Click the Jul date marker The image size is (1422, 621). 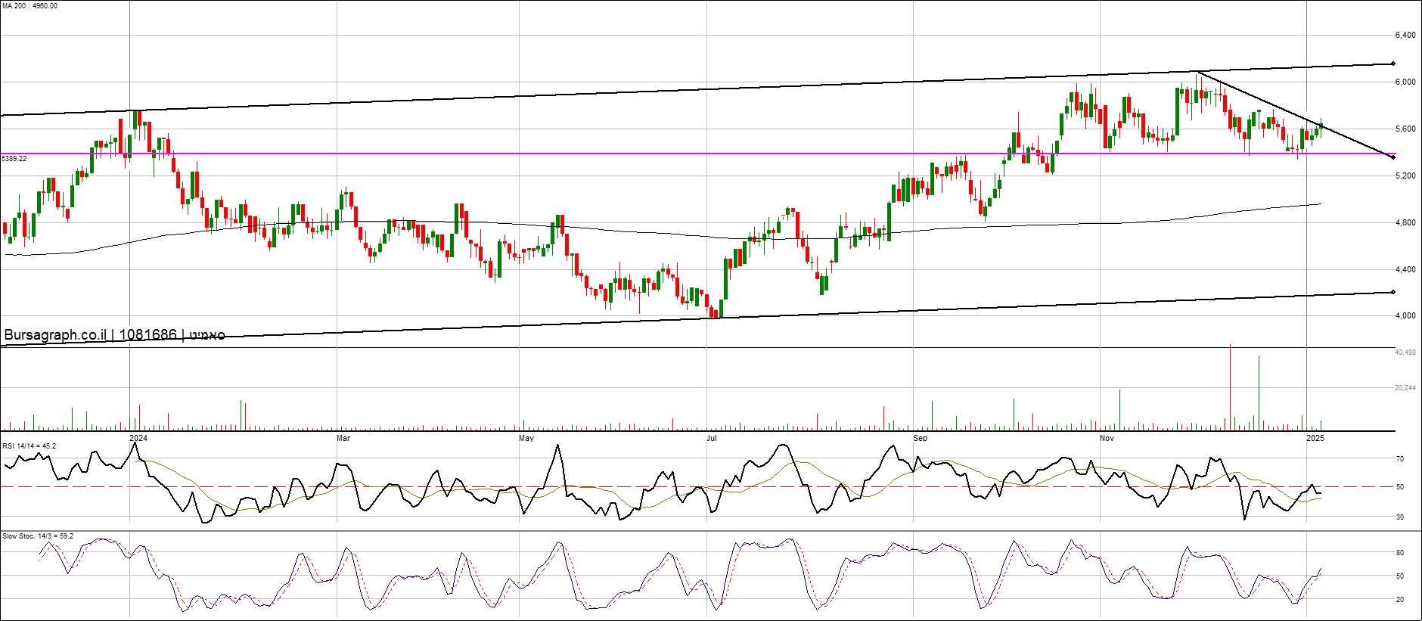(712, 438)
